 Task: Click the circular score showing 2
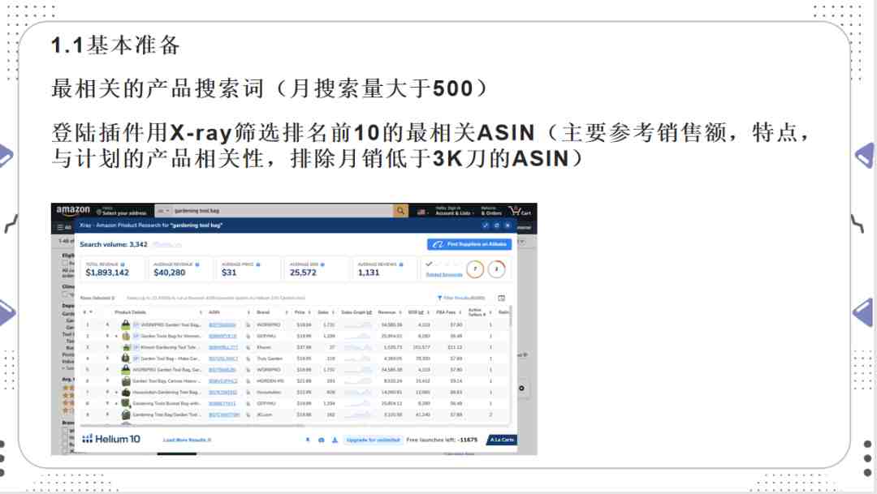pyautogui.click(x=496, y=269)
